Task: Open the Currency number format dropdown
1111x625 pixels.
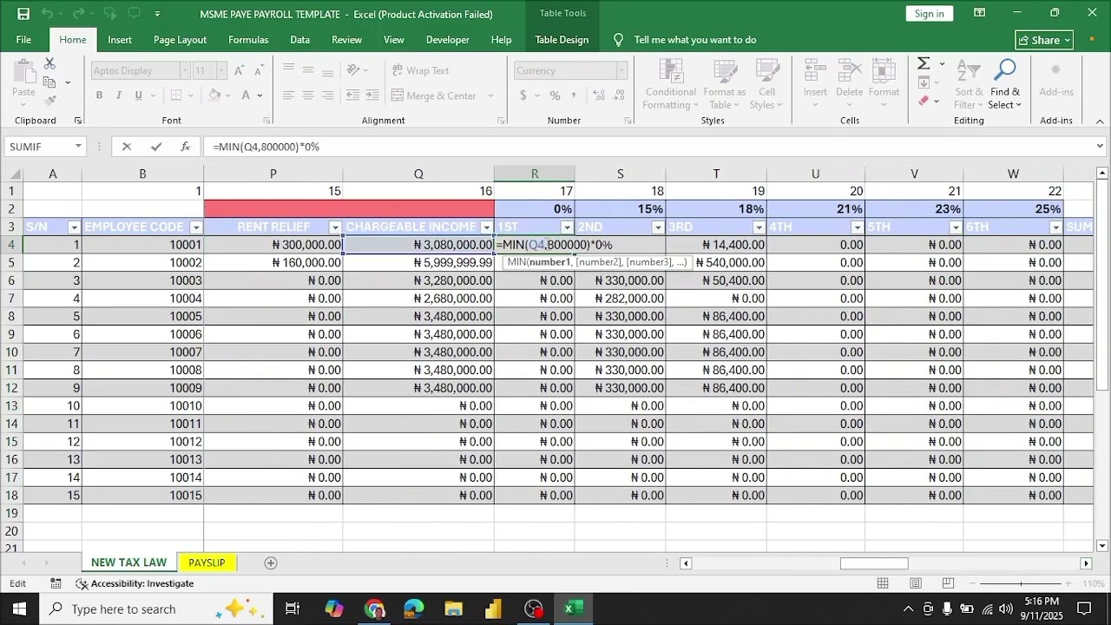Action: pyautogui.click(x=621, y=70)
